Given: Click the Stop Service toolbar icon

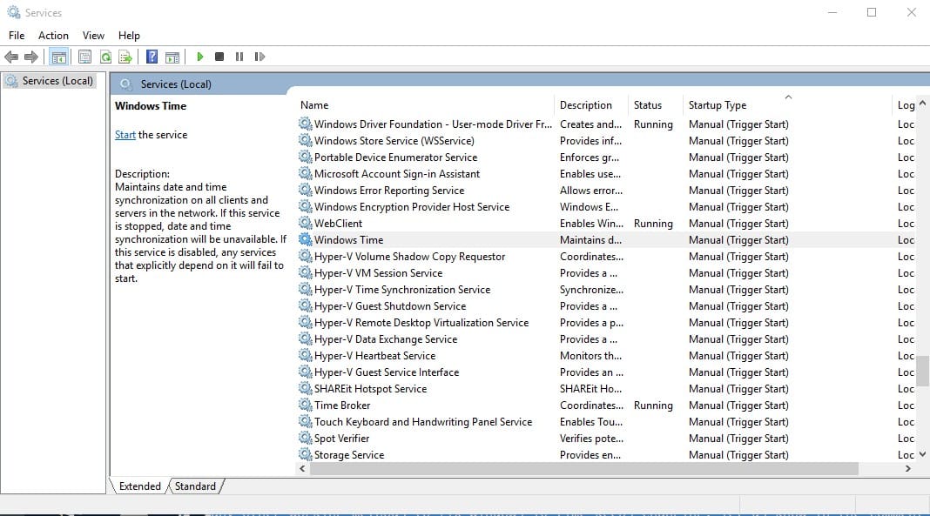Looking at the screenshot, I should [219, 57].
